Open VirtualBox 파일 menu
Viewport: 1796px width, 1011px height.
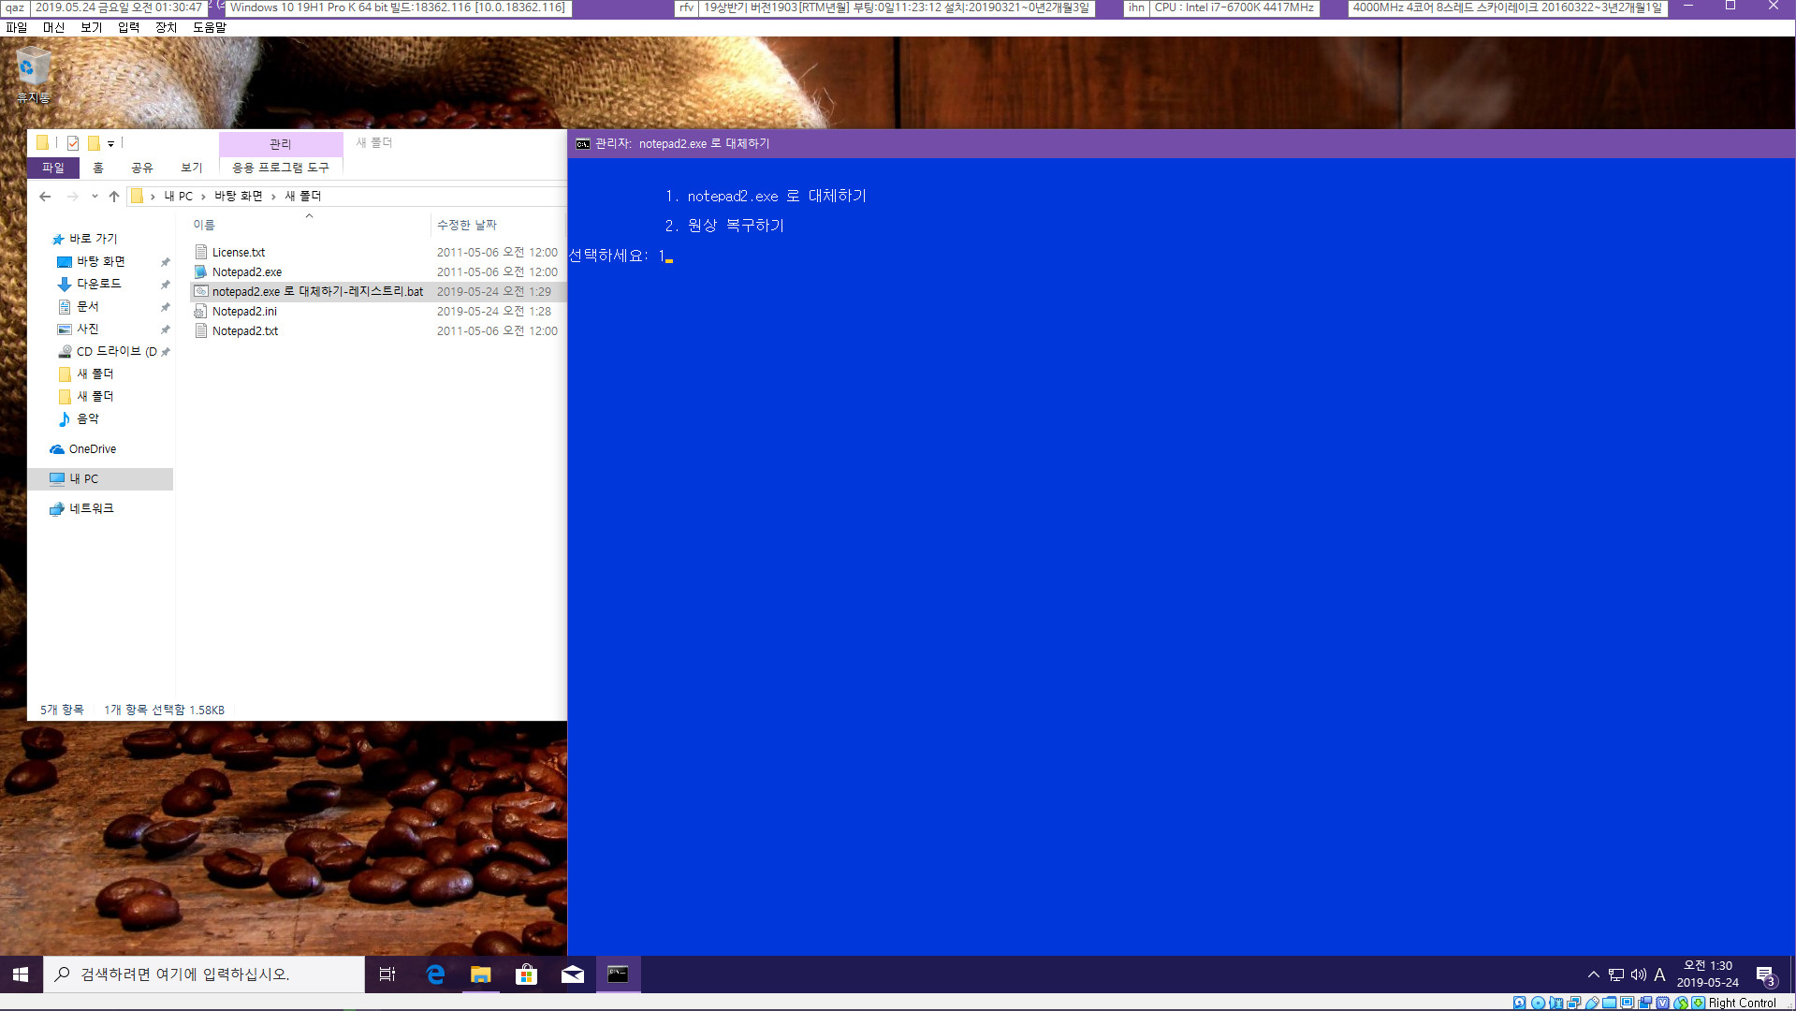pyautogui.click(x=17, y=27)
